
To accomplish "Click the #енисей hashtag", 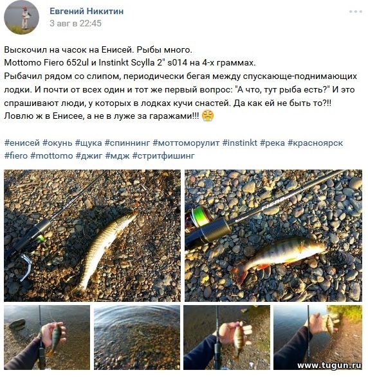I will [22, 143].
